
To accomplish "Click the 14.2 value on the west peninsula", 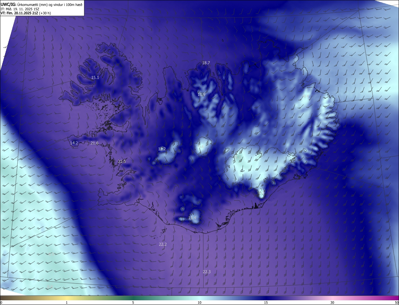I will (x=74, y=143).
